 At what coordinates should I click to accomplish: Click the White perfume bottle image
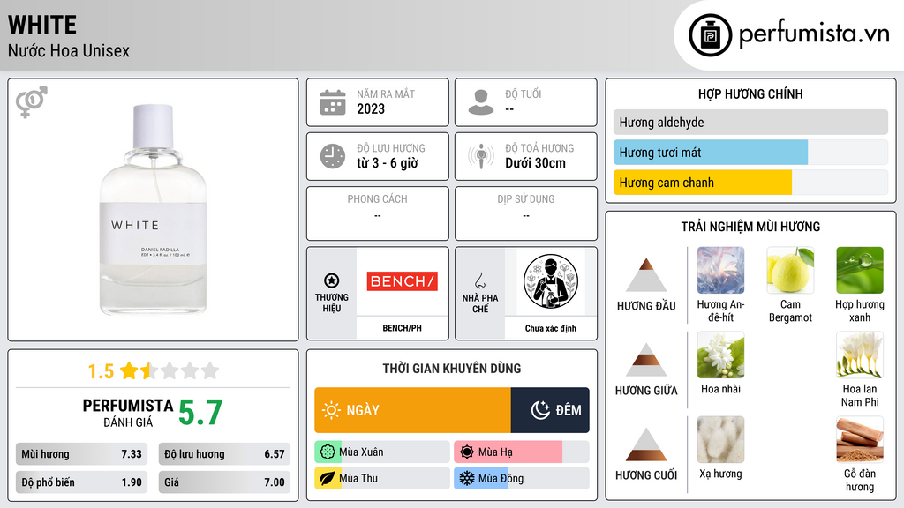click(x=153, y=210)
